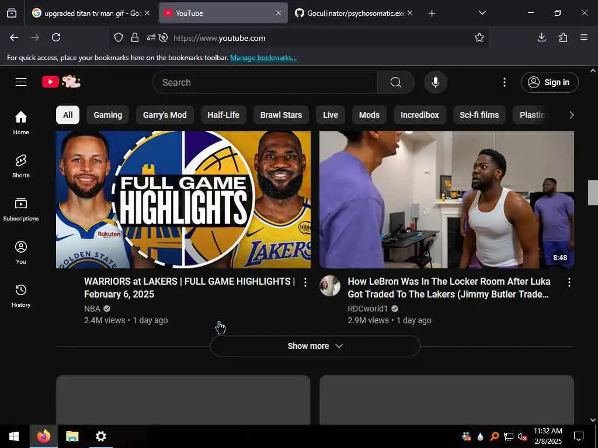Screen dimensions: 598x448
Task: Open Firefox Extensions menu
Action: 563,37
